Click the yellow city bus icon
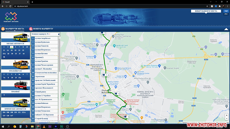230x129 pixels. pyautogui.click(x=21, y=37)
